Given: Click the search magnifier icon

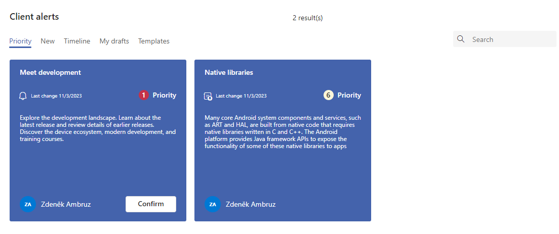Looking at the screenshot, I should tap(461, 39).
